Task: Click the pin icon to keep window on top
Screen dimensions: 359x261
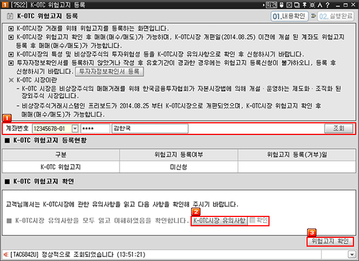Action: pos(304,5)
